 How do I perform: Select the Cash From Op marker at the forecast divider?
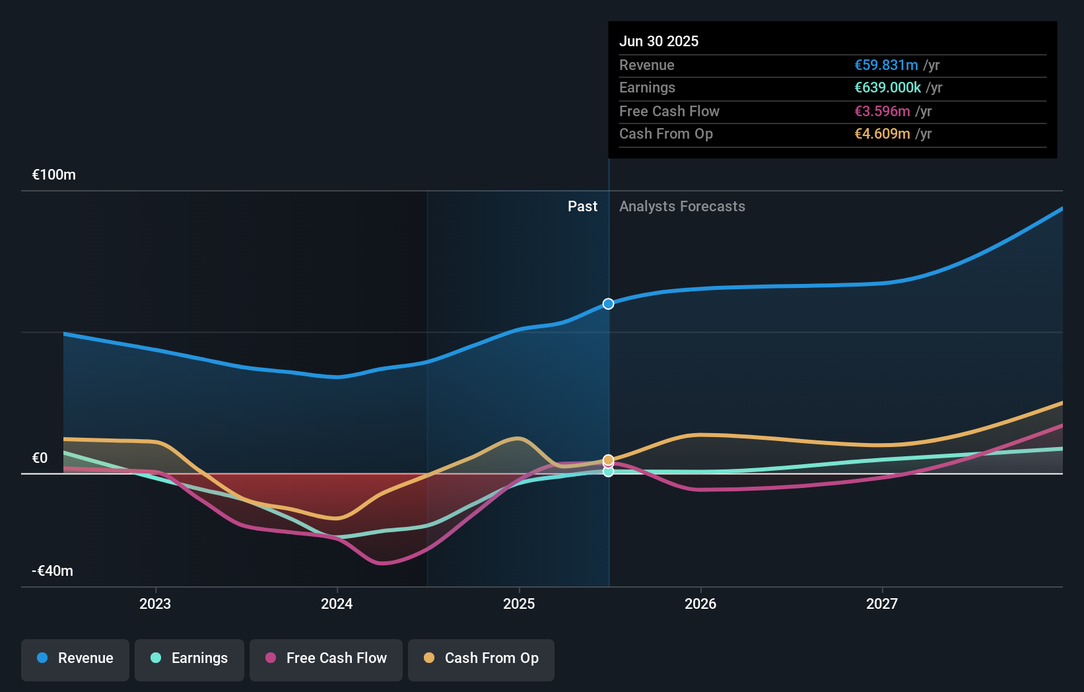[607, 460]
